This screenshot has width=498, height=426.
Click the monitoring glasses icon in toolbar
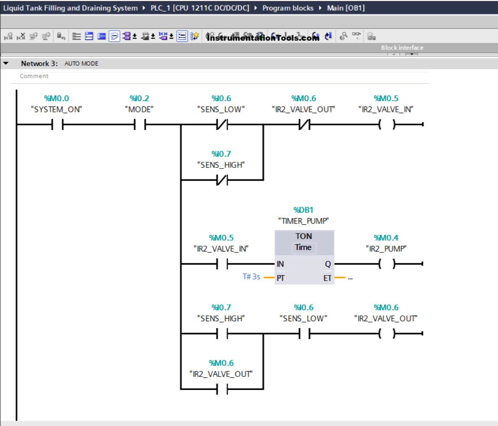tap(356, 36)
